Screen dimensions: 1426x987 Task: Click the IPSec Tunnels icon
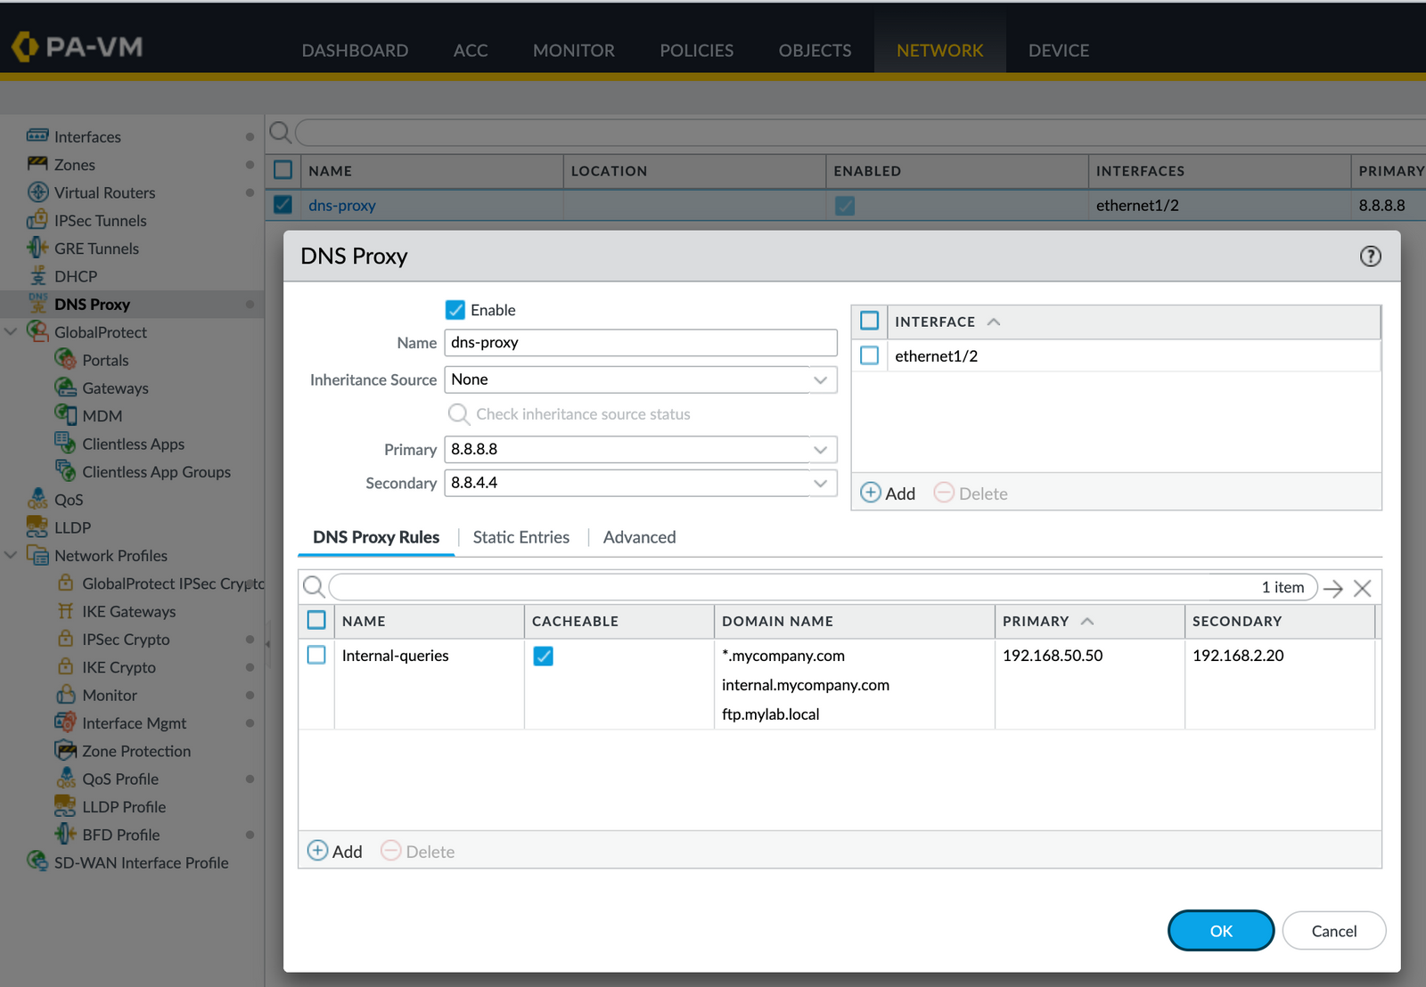(37, 220)
